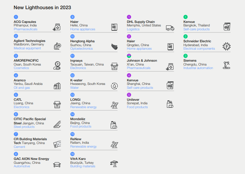
Task: Click the Logistics category link
Action: (x=133, y=29)
